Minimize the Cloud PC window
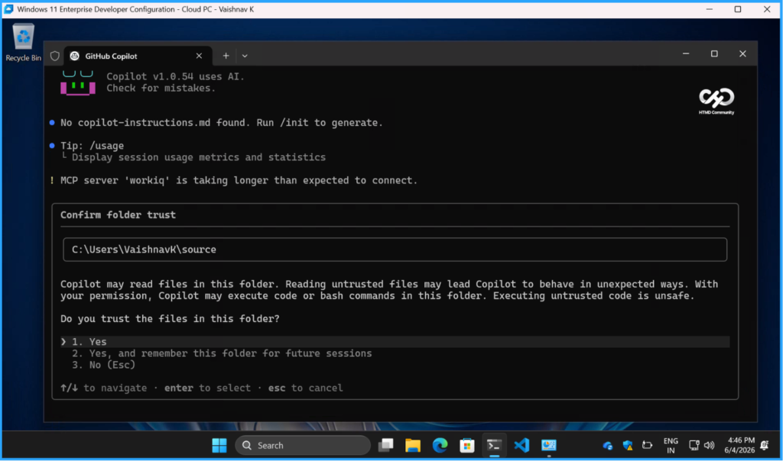This screenshot has height=461, width=783. 709,9
